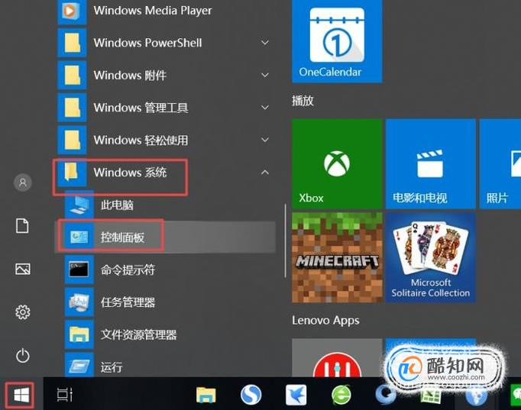521x410 pixels.
Task: Open the Xbox tile
Action: pos(337,164)
